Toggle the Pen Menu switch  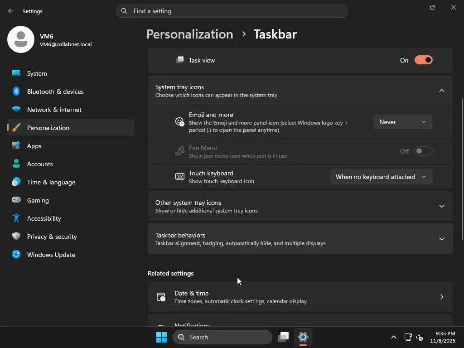pyautogui.click(x=424, y=151)
